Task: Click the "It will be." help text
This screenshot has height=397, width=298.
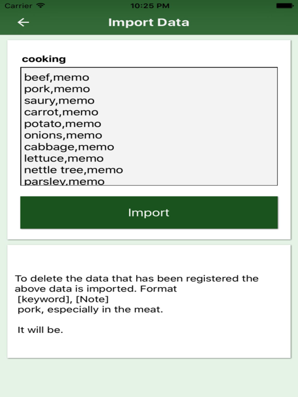Action: (40, 330)
